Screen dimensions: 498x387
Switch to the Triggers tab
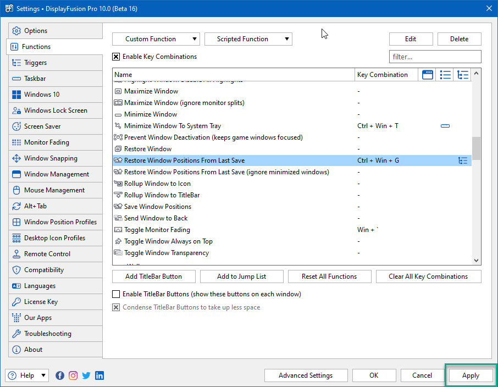tap(56, 63)
